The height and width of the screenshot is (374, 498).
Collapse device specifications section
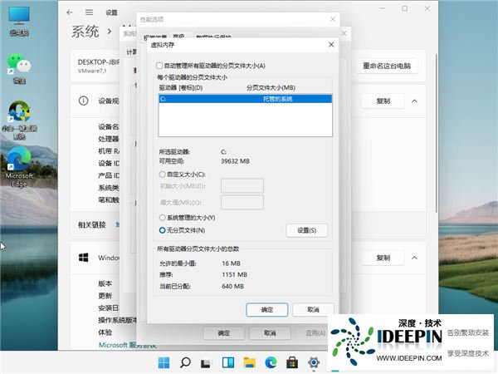click(414, 101)
